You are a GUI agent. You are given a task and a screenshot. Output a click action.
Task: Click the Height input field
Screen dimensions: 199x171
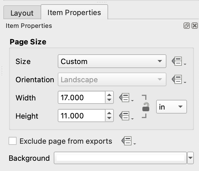pyautogui.click(x=81, y=116)
